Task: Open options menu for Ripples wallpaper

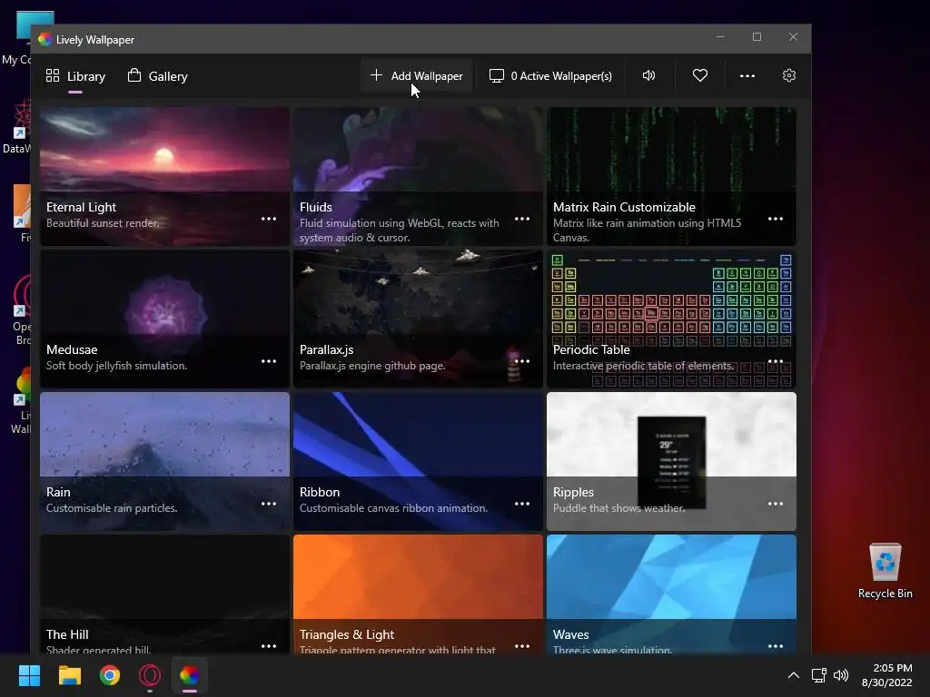Action: (x=776, y=504)
